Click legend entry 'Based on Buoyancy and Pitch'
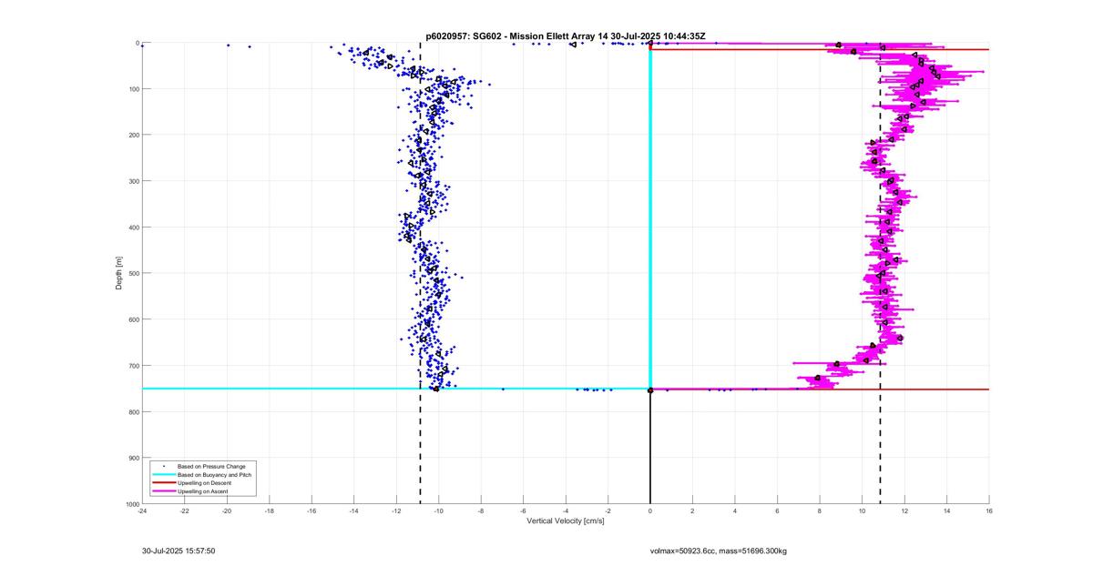The image size is (1093, 566). [214, 475]
